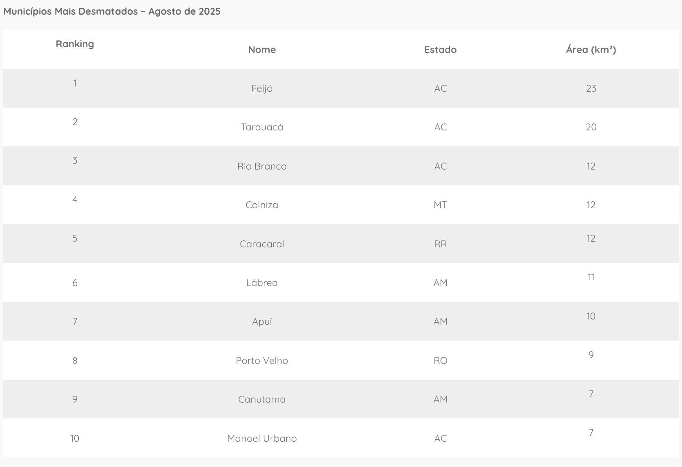Click the Canutama municipality name
682x467 pixels.
262,399
